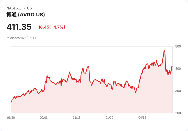The width and height of the screenshot is (188, 131).
Task: Click the 09/03 date axis label
Action: (44, 118)
